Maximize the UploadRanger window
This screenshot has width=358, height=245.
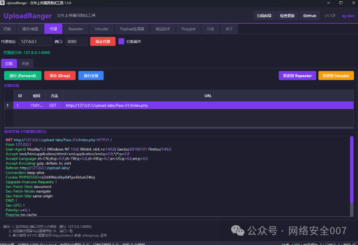(341, 3)
